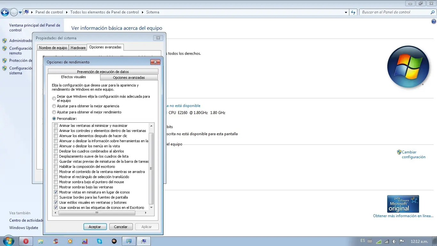Open the colorful staircase app on taskbar
The height and width of the screenshot is (246, 437).
(x=85, y=241)
